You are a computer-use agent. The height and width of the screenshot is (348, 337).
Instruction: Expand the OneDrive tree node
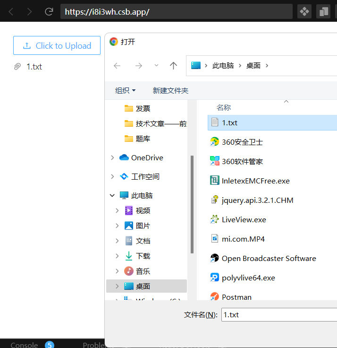(112, 158)
